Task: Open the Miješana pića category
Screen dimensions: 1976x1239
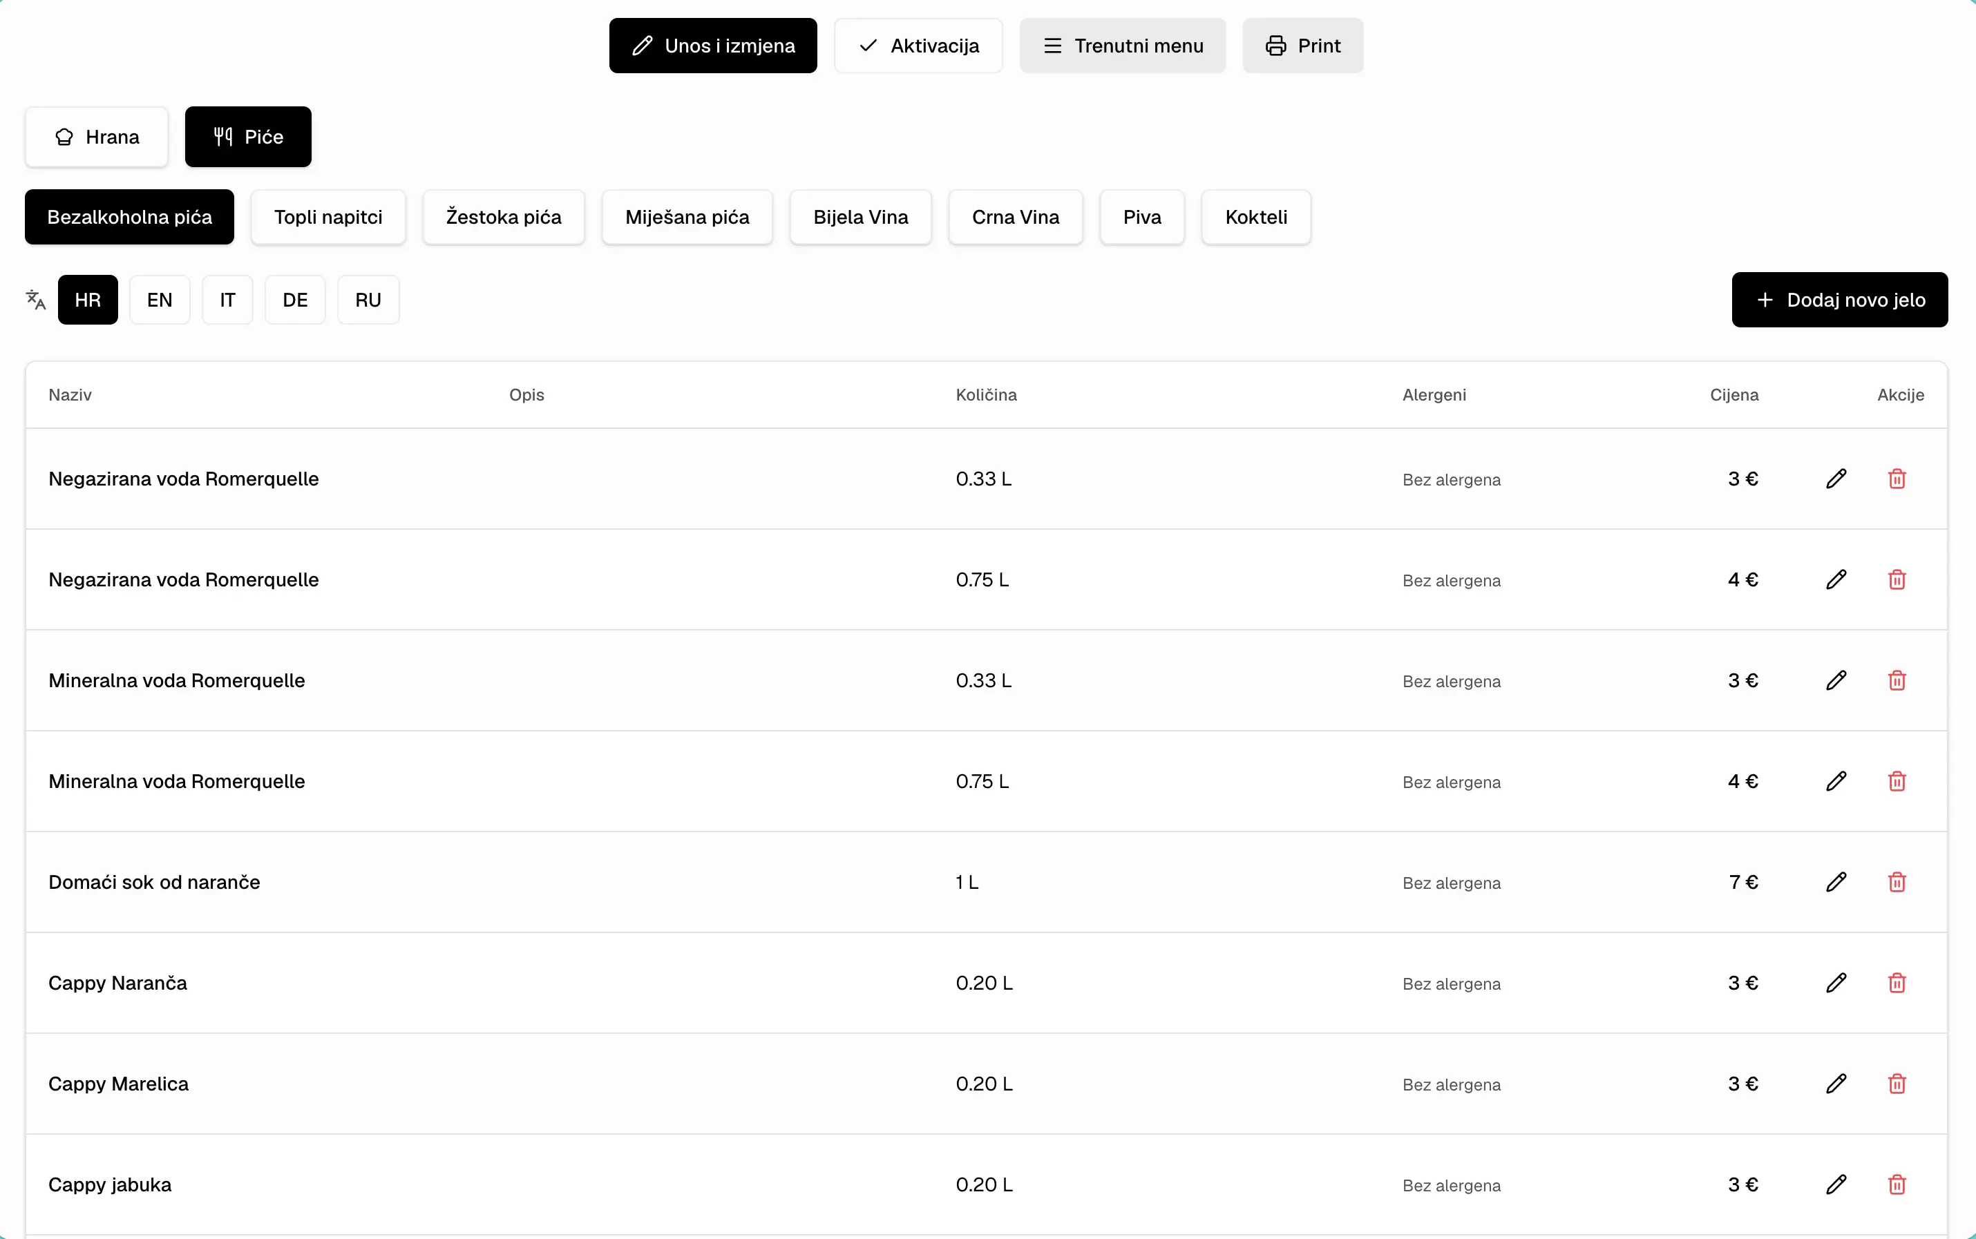Action: (687, 217)
